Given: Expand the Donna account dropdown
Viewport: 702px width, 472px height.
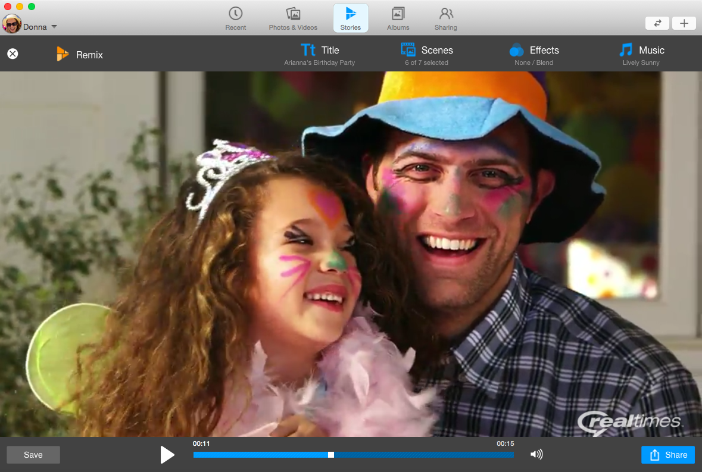Looking at the screenshot, I should pyautogui.click(x=54, y=27).
